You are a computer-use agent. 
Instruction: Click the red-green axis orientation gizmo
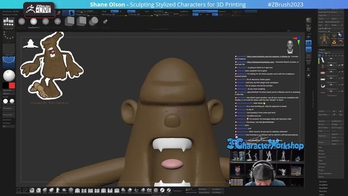297,40
